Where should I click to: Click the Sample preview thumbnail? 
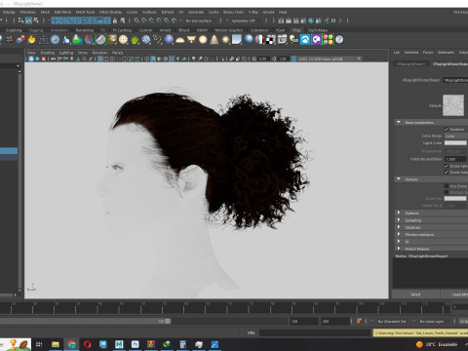coord(453,105)
